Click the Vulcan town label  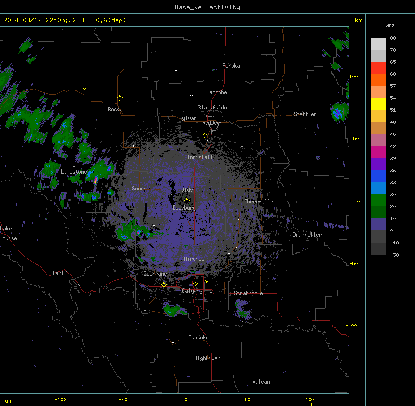coord(261,382)
